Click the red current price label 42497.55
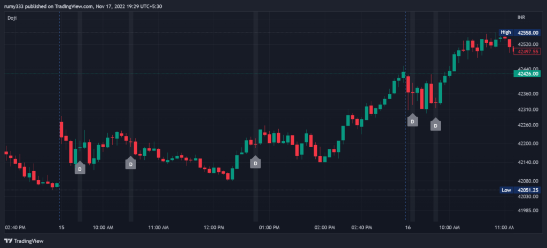Image resolution: width=547 pixels, height=248 pixels. click(x=527, y=52)
